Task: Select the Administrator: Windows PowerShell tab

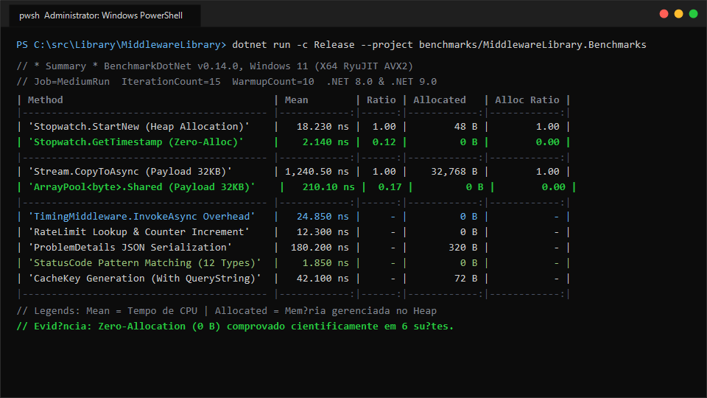Action: pyautogui.click(x=105, y=15)
